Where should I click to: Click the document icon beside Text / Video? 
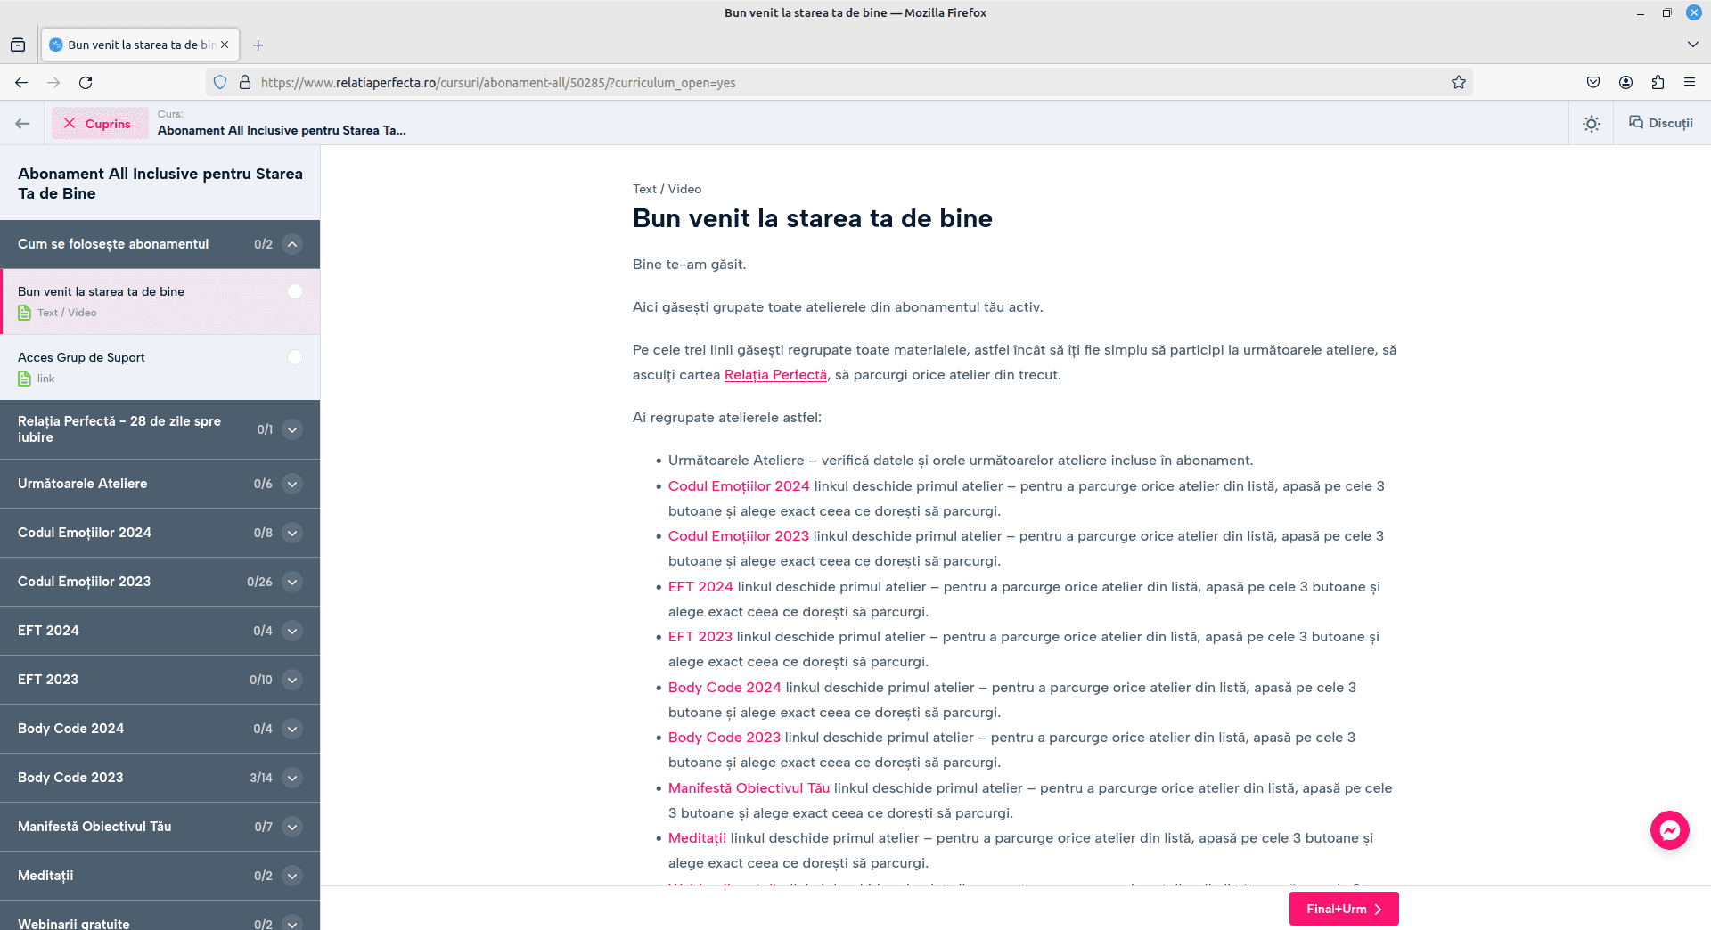[24, 313]
